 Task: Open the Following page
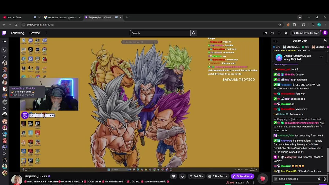(x=17, y=33)
